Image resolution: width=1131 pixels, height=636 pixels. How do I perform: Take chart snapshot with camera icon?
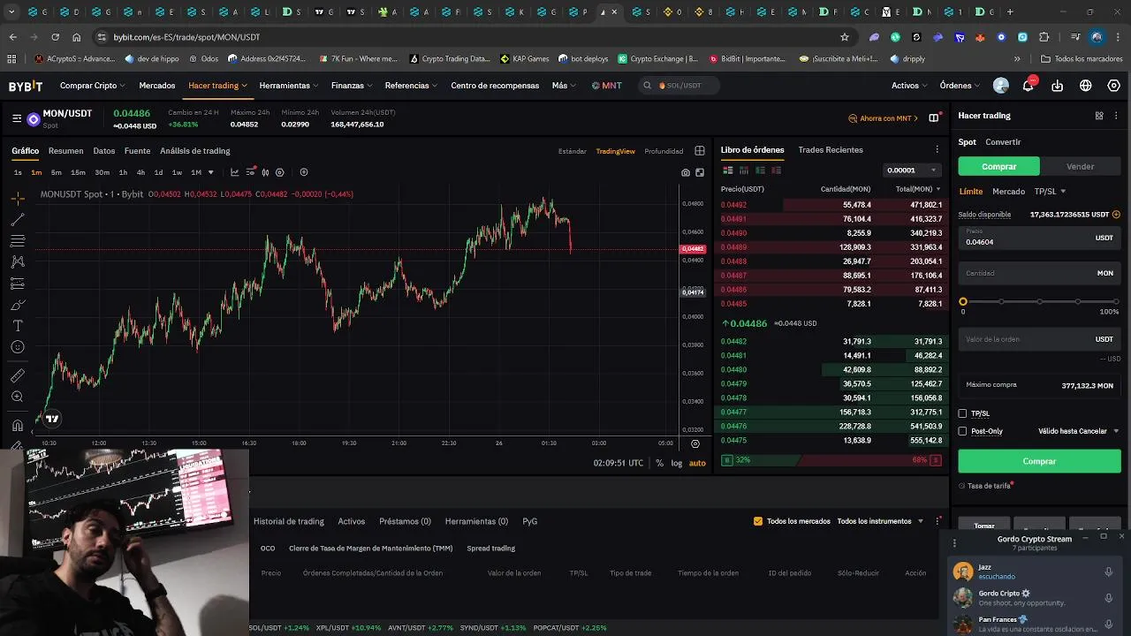[x=686, y=172]
